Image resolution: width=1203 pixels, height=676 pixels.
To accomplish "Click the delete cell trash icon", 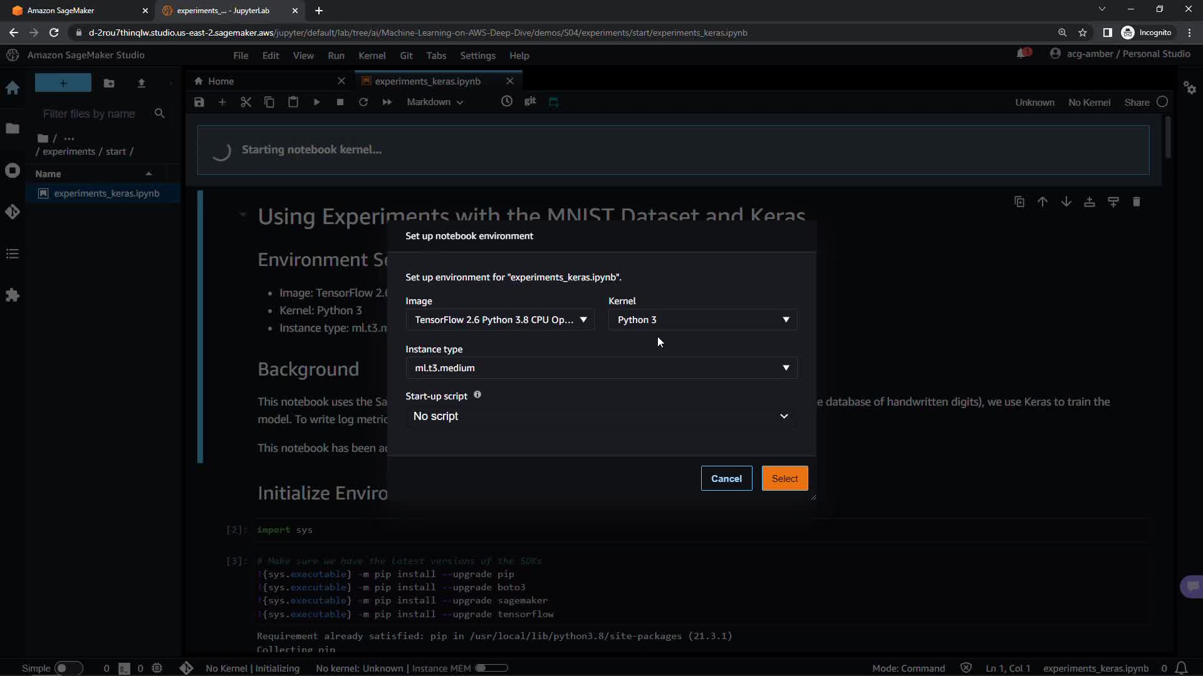I will pyautogui.click(x=1136, y=202).
